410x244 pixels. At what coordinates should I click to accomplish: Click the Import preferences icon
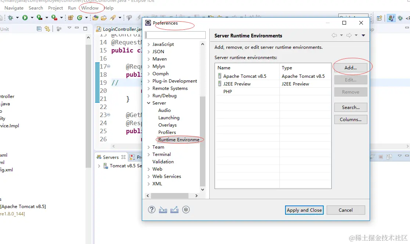coord(163,210)
